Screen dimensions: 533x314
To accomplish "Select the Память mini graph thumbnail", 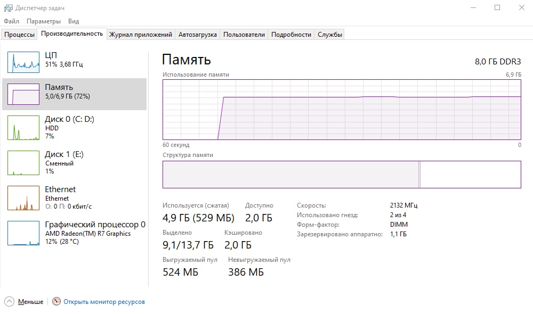I will [23, 94].
